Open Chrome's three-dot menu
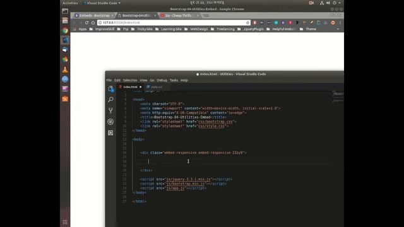 click(x=340, y=23)
